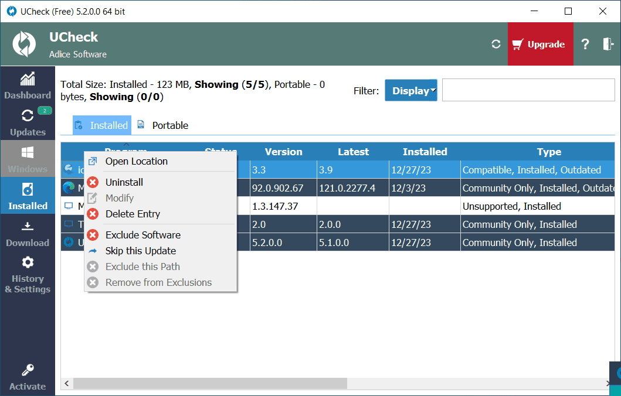621x396 pixels.
Task: Click latest version cell 5.1.0.0
Action: click(x=353, y=243)
